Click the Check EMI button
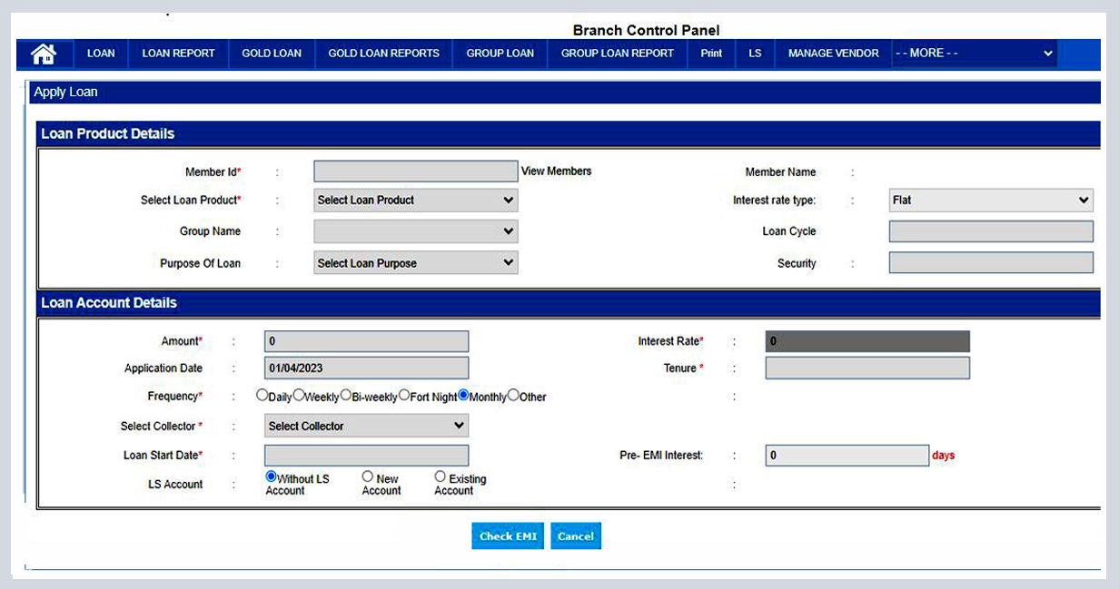Viewport: 1119px width, 589px height. click(x=507, y=535)
